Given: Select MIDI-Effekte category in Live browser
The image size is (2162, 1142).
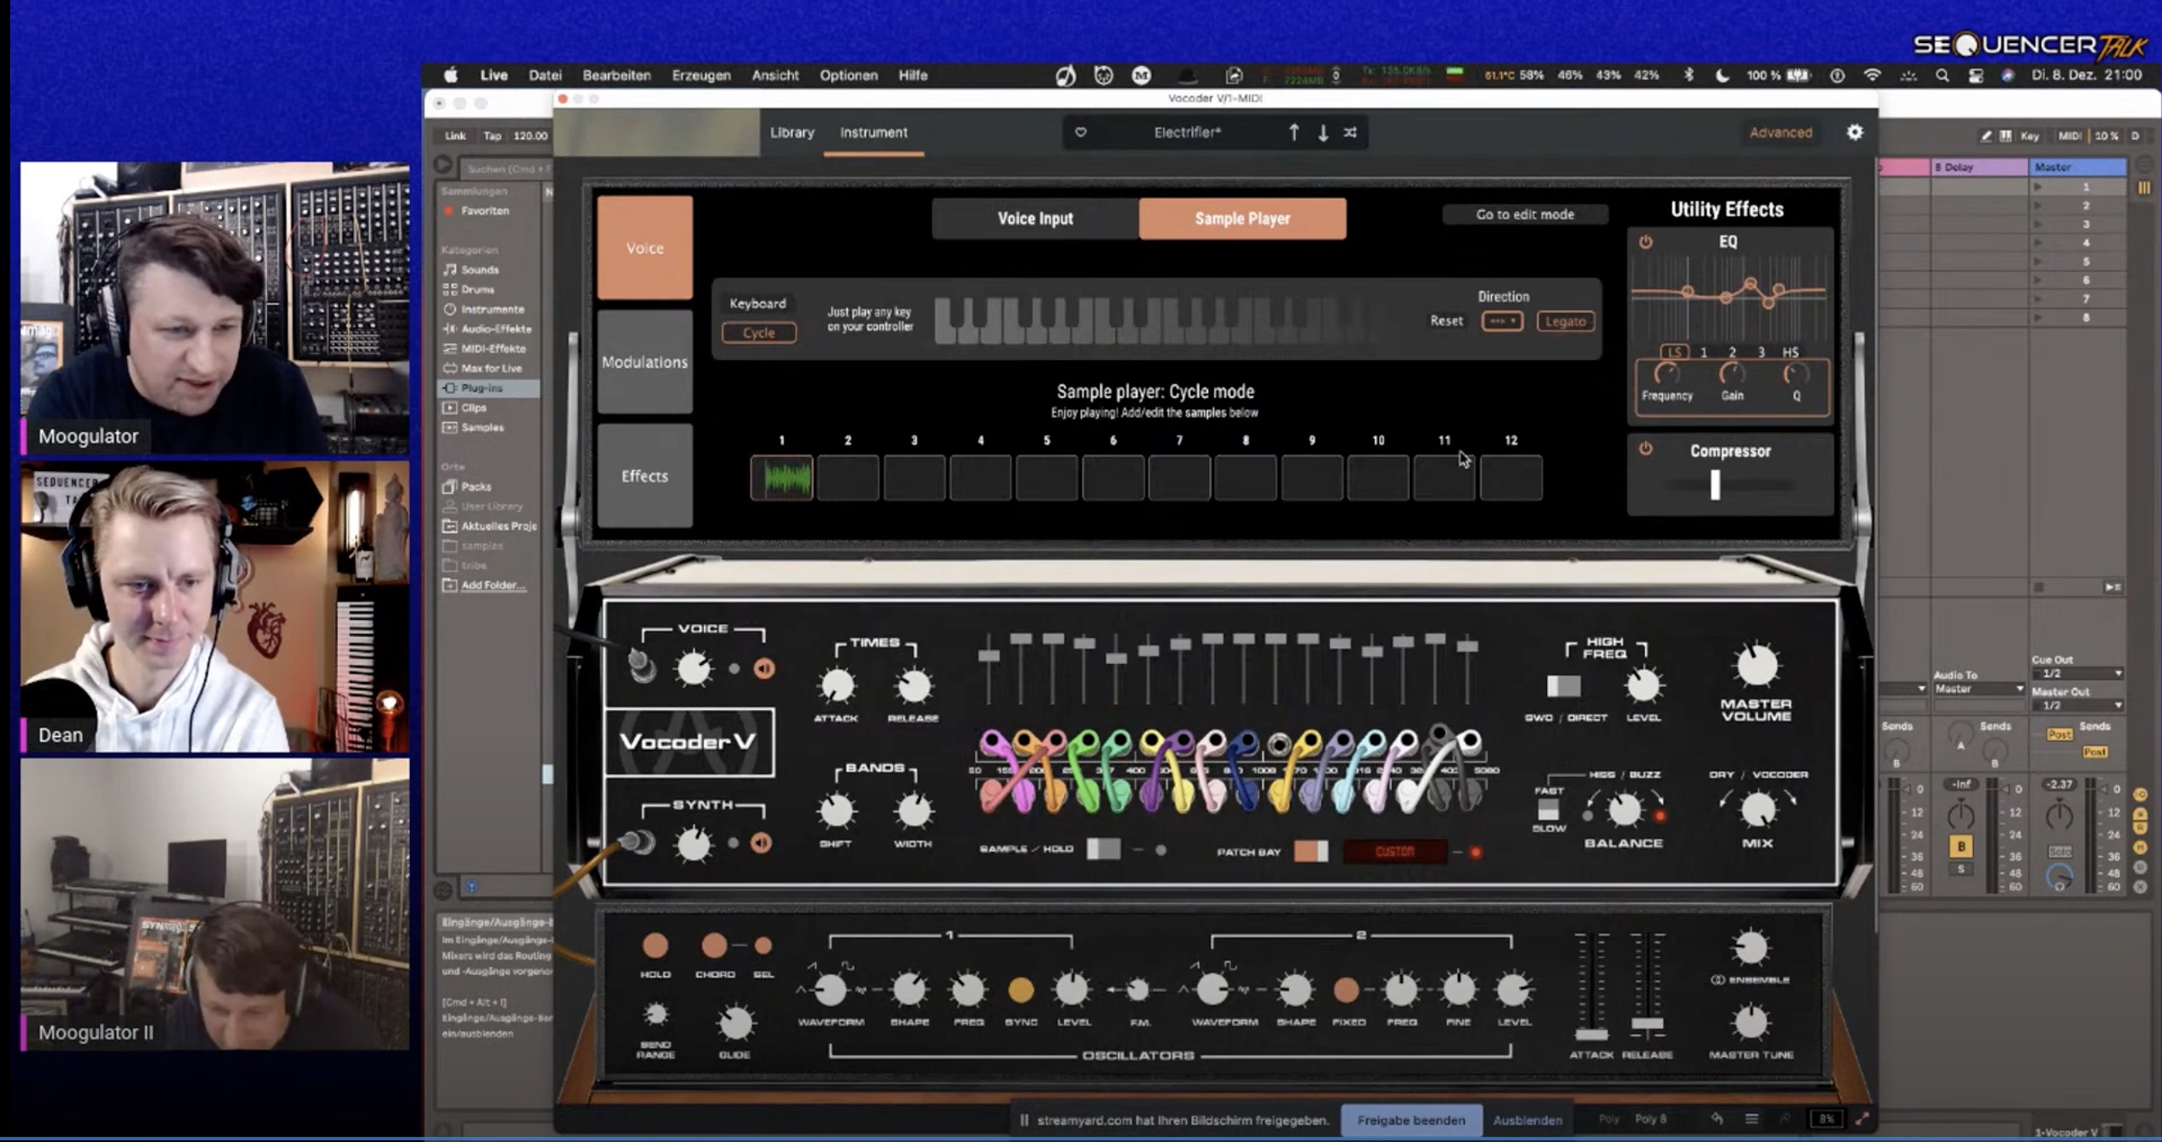Looking at the screenshot, I should 493,348.
